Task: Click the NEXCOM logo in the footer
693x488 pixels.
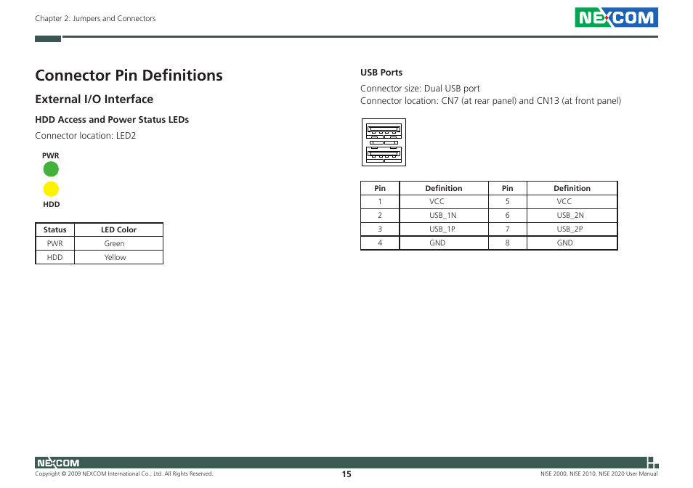Action: (58, 461)
